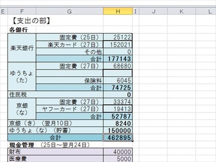Viewport: 216px width, 162px height.
Task: Click the 京銀（き）（翌月10日） label
Action: 55,123
